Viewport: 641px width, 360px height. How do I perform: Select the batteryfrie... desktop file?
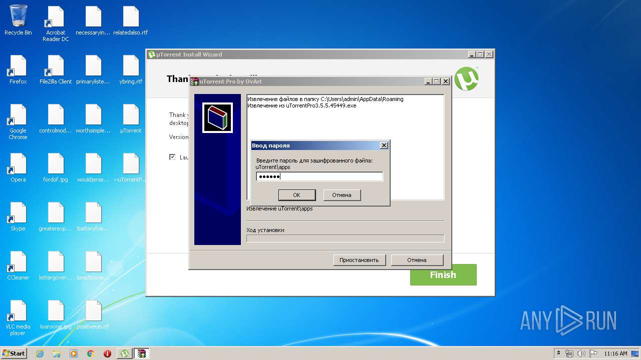pos(93,216)
